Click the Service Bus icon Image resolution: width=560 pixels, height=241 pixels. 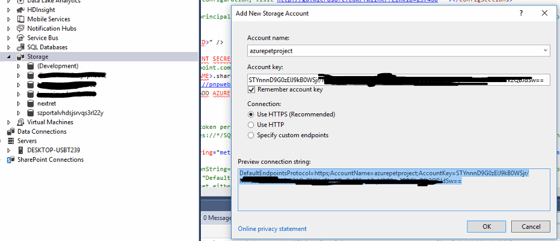pyautogui.click(x=20, y=38)
